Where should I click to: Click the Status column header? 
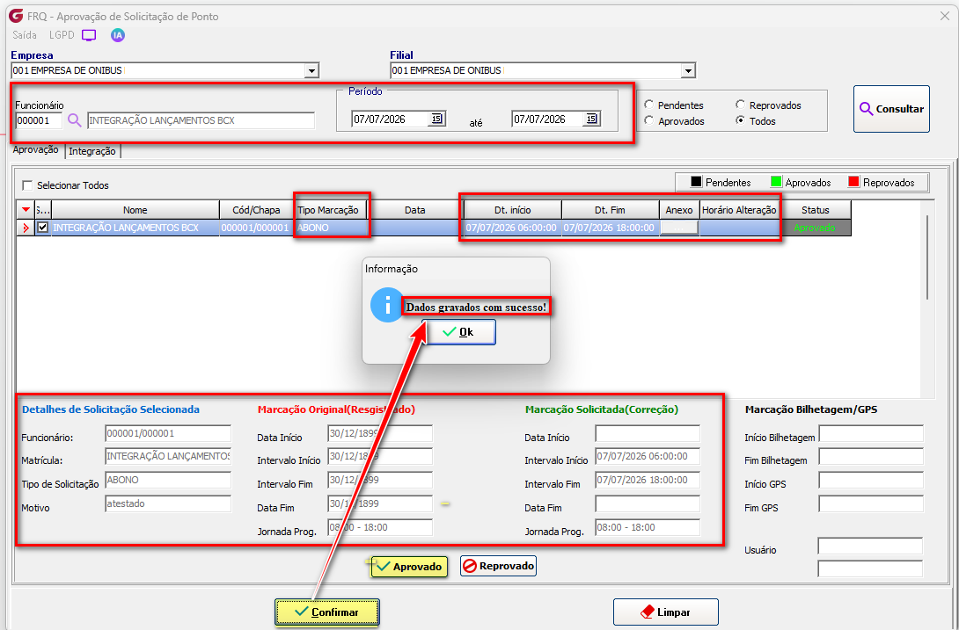pos(816,210)
